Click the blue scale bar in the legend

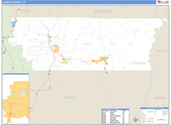161,120
